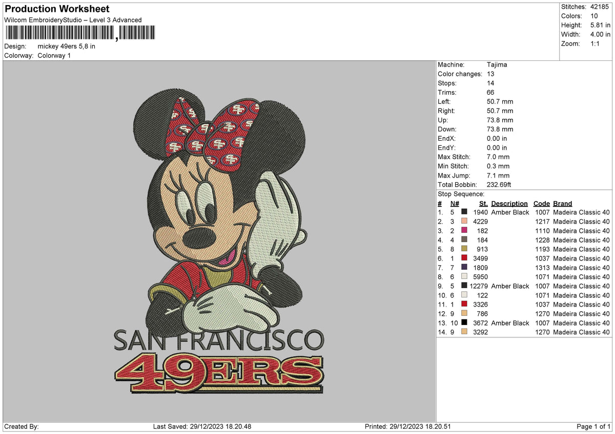The width and height of the screenshot is (615, 434).
Task: Select the Up value 73.8 mm
Action: [500, 120]
